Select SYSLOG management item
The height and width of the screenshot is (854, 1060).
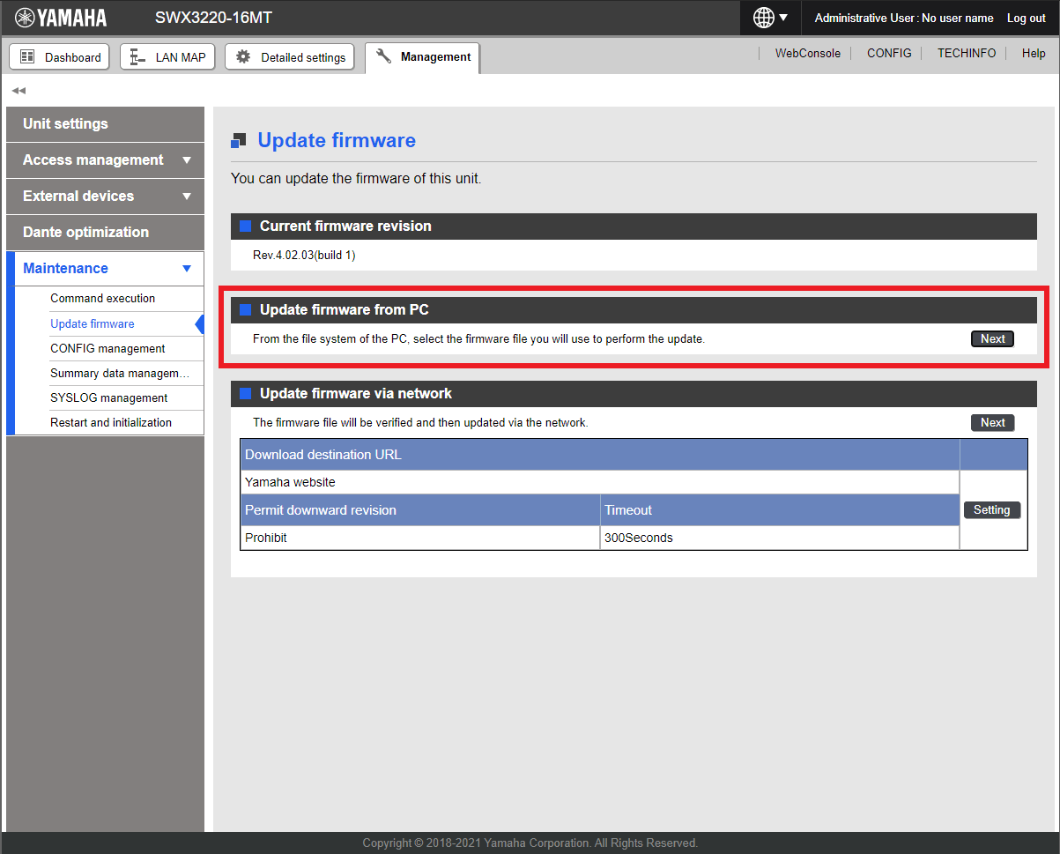click(x=108, y=398)
